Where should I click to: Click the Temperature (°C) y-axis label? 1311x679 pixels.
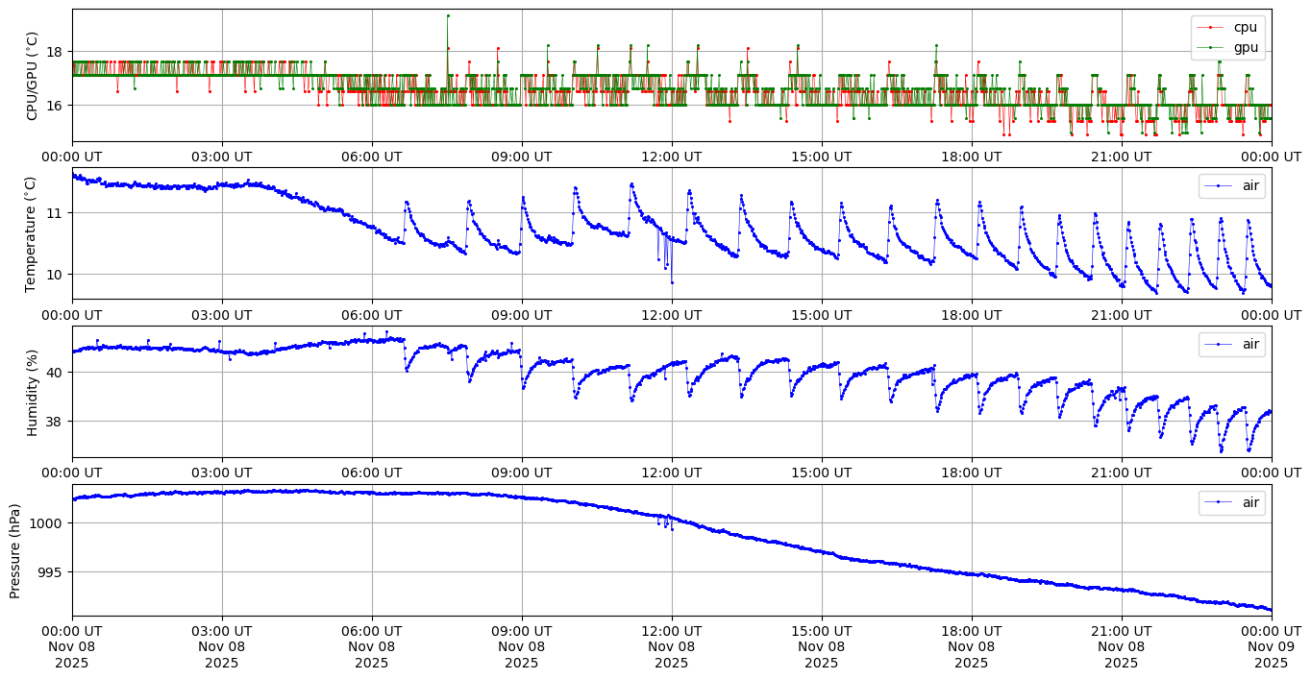pos(32,233)
